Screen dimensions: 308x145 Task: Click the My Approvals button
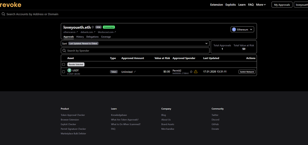(282, 5)
